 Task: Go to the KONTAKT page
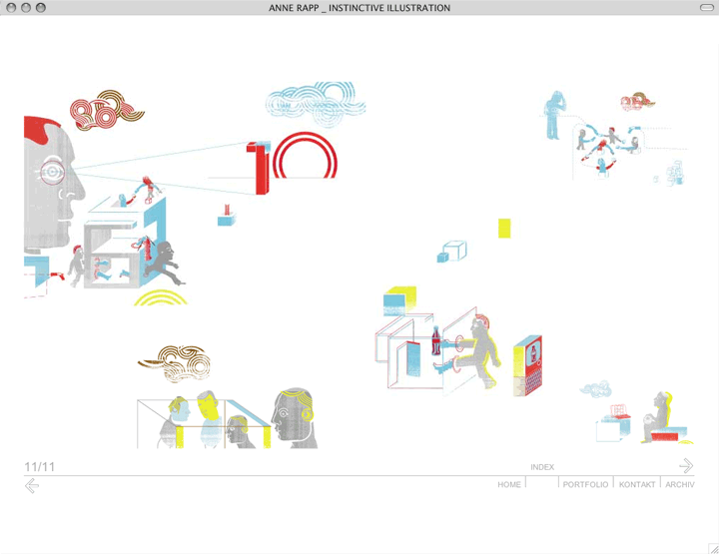[637, 484]
